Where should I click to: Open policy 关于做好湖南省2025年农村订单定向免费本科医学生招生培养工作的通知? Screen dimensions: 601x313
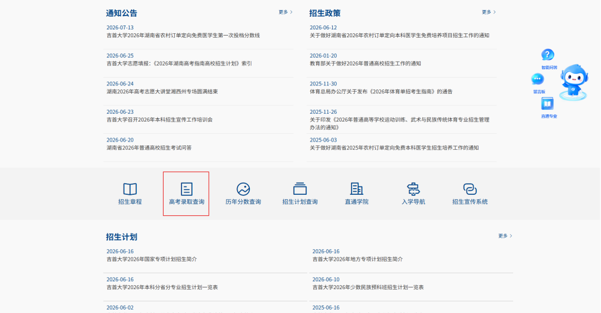click(x=394, y=148)
